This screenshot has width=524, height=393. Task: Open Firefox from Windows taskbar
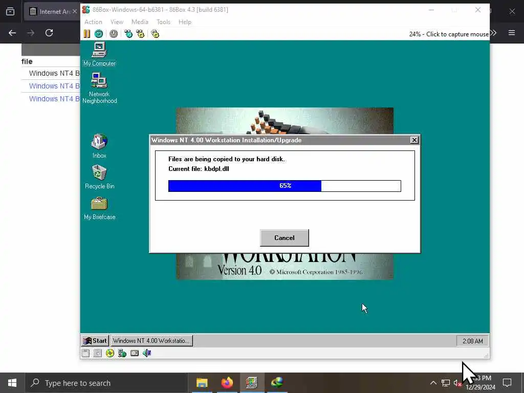click(x=227, y=383)
